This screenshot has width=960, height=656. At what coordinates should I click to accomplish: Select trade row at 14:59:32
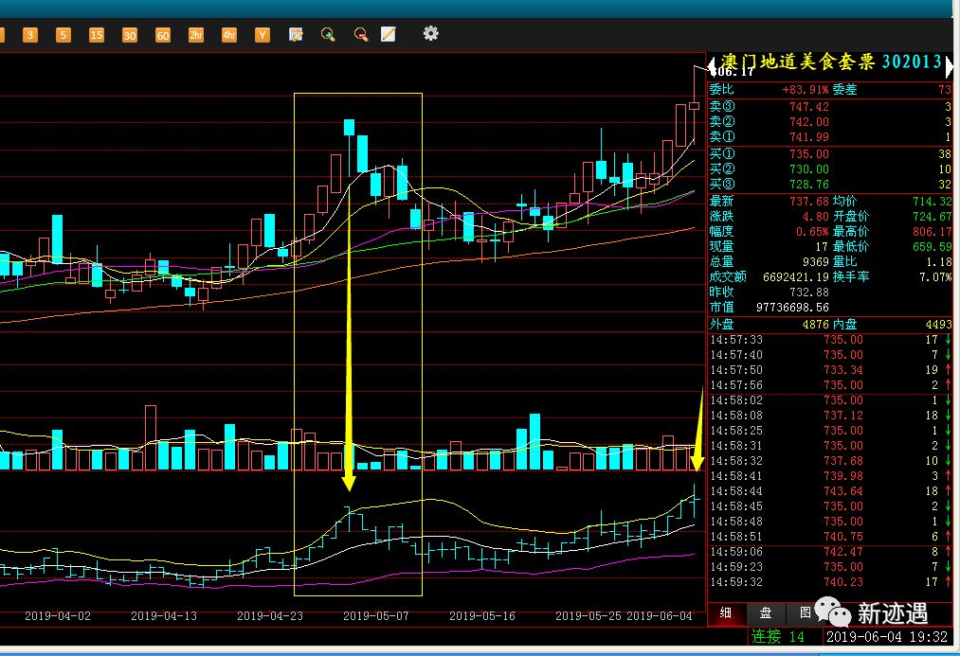point(830,582)
